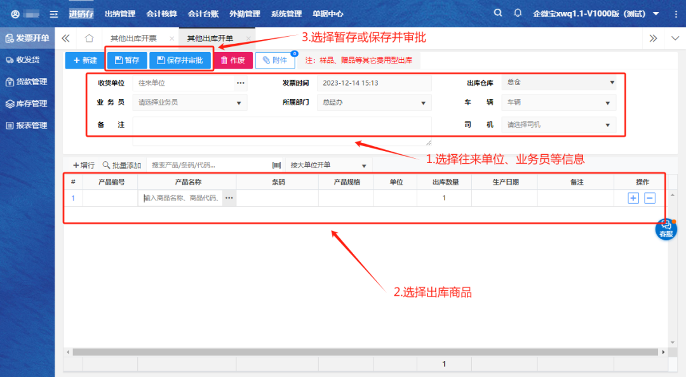
Task: Click the 产品编号 column header
Action: tap(111, 182)
